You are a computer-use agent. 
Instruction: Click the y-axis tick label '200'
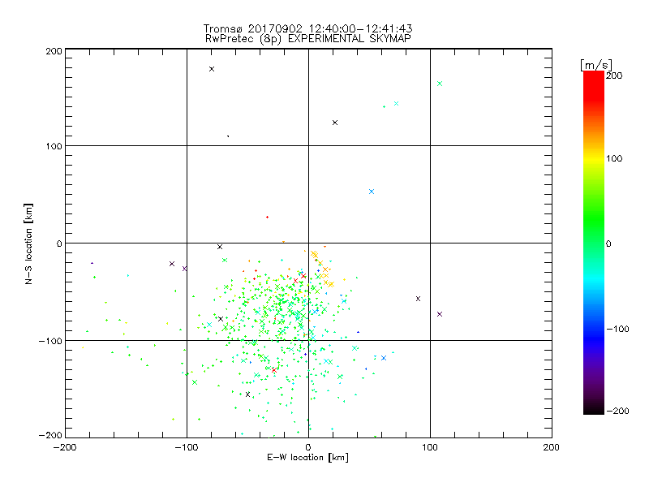click(54, 51)
